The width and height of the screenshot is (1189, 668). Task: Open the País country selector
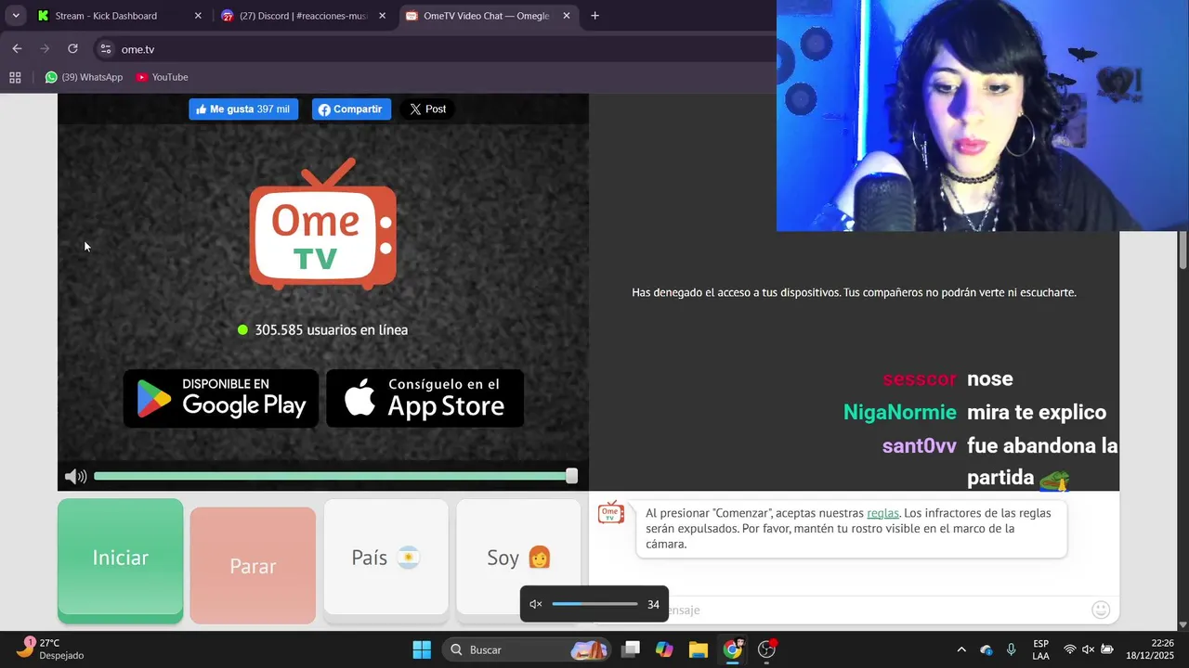tap(385, 558)
